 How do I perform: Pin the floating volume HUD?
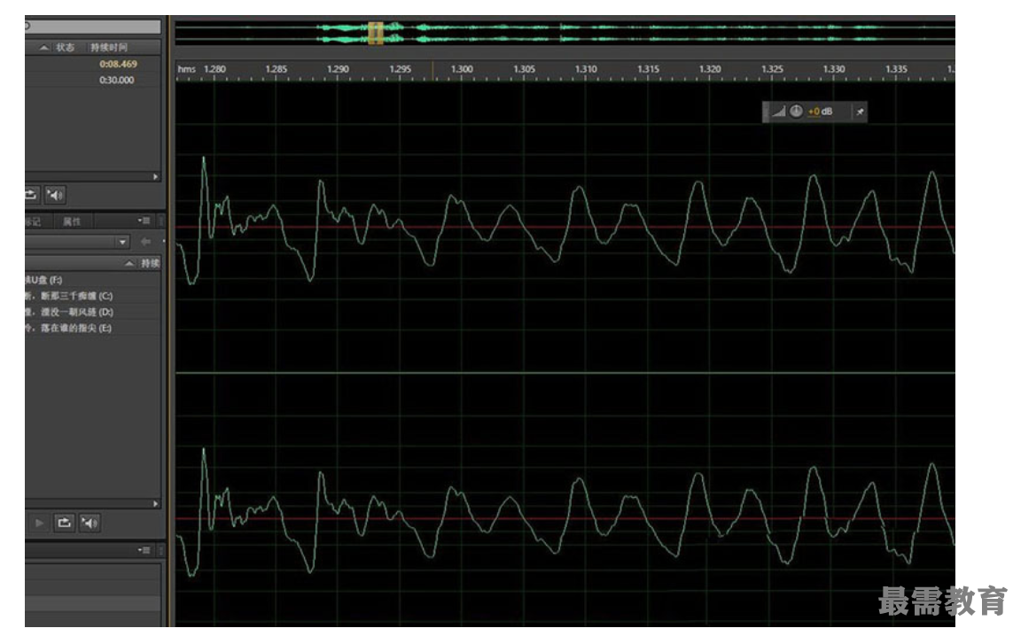[859, 112]
